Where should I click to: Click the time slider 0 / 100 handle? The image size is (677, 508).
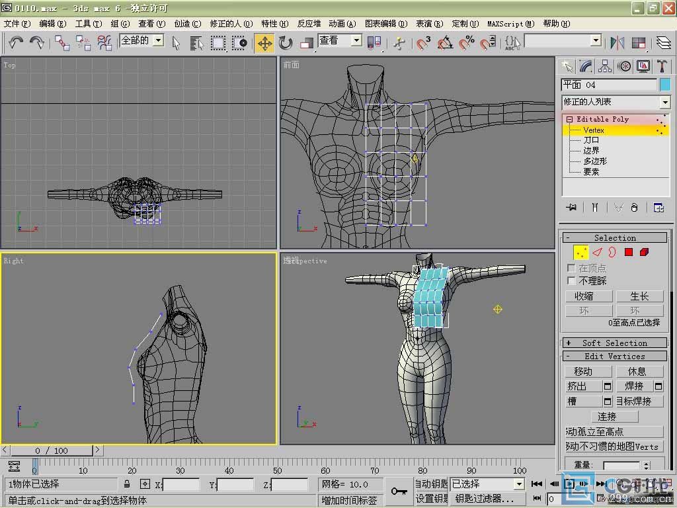pos(52,450)
